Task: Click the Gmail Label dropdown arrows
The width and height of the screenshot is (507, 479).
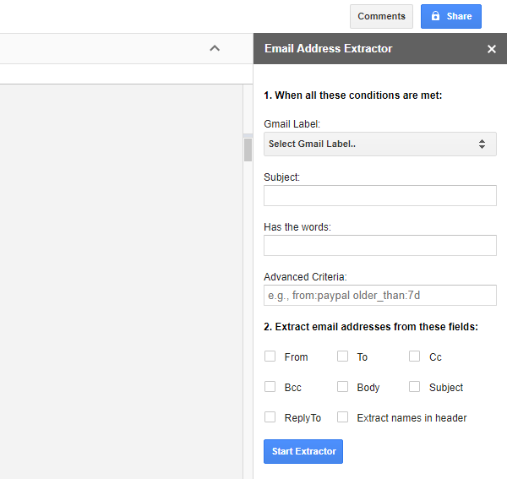Action: pyautogui.click(x=482, y=144)
